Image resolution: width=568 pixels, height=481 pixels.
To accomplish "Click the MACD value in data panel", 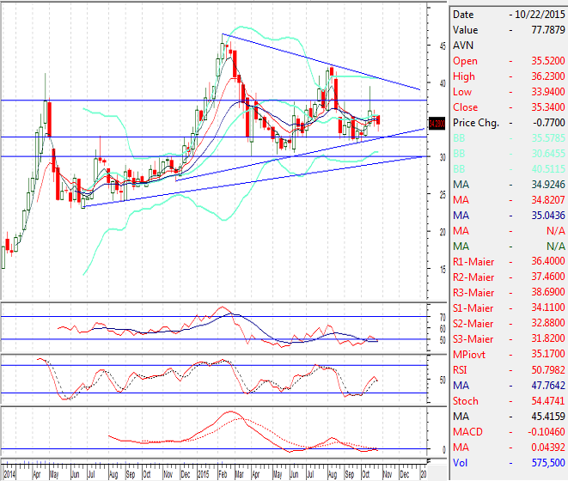I will coord(541,432).
